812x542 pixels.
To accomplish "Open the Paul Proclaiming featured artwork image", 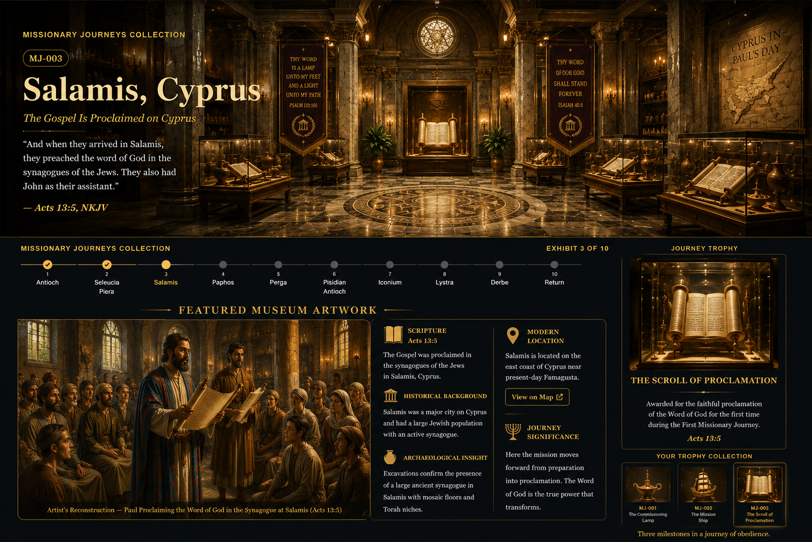I will [194, 419].
